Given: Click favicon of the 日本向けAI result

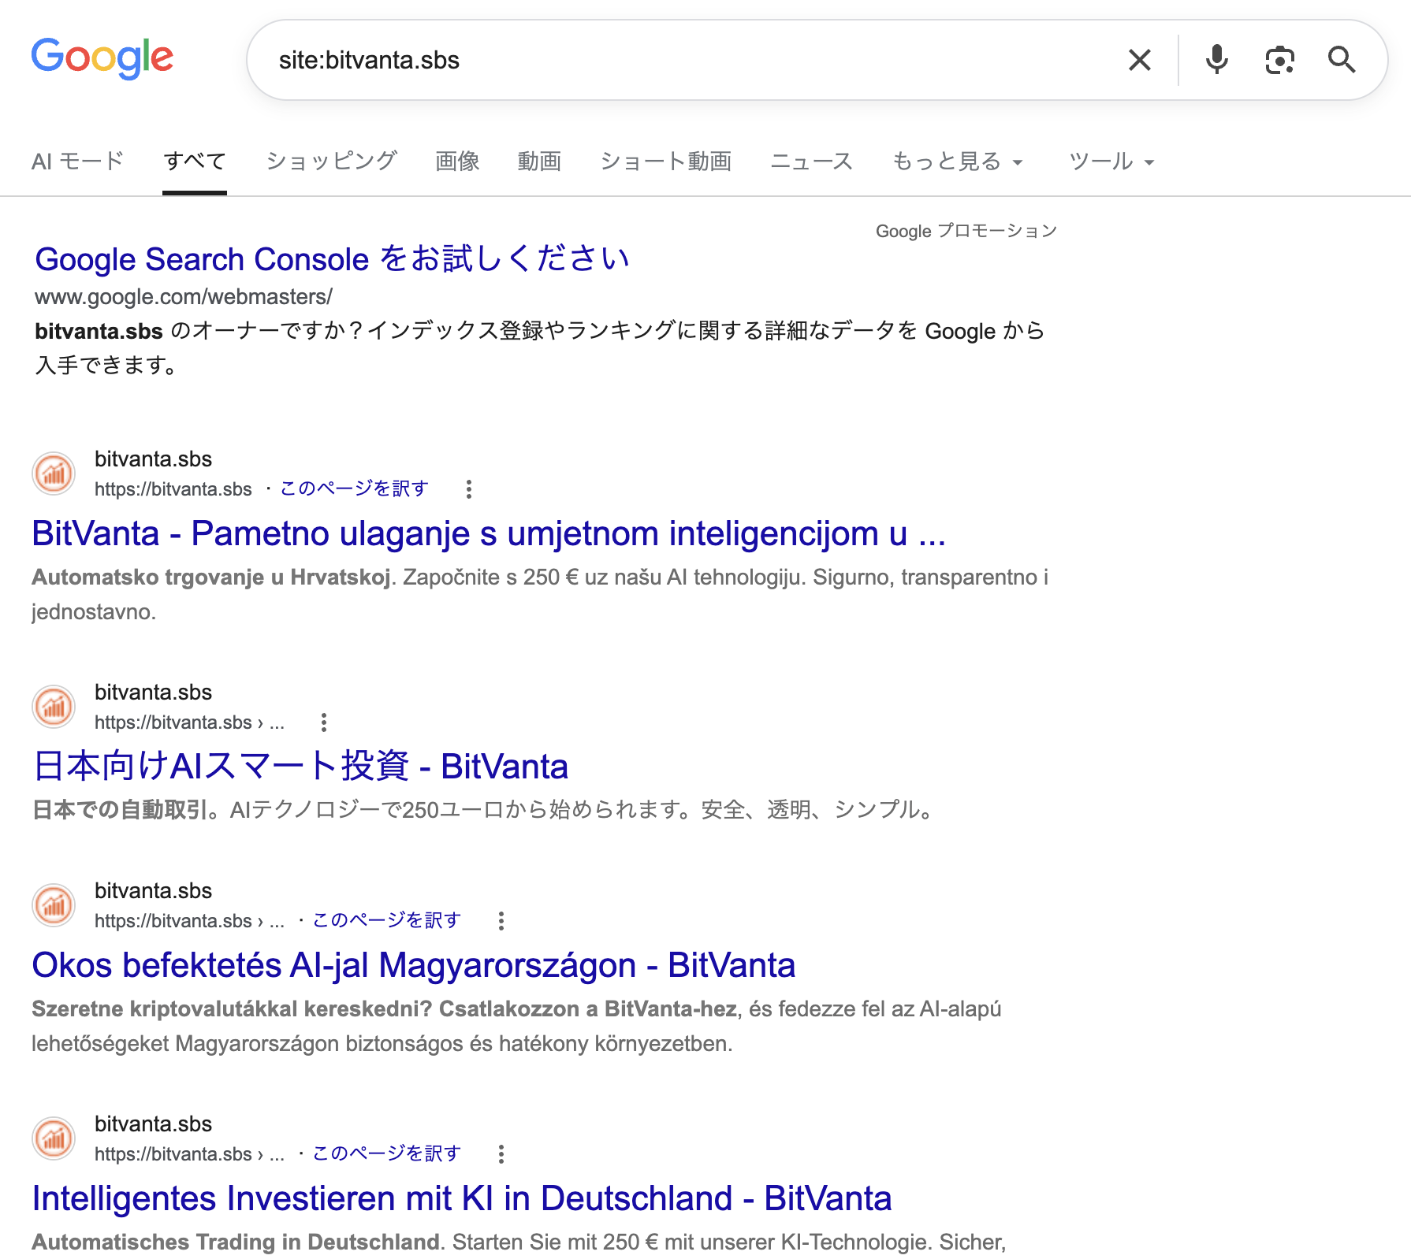Looking at the screenshot, I should pos(54,707).
